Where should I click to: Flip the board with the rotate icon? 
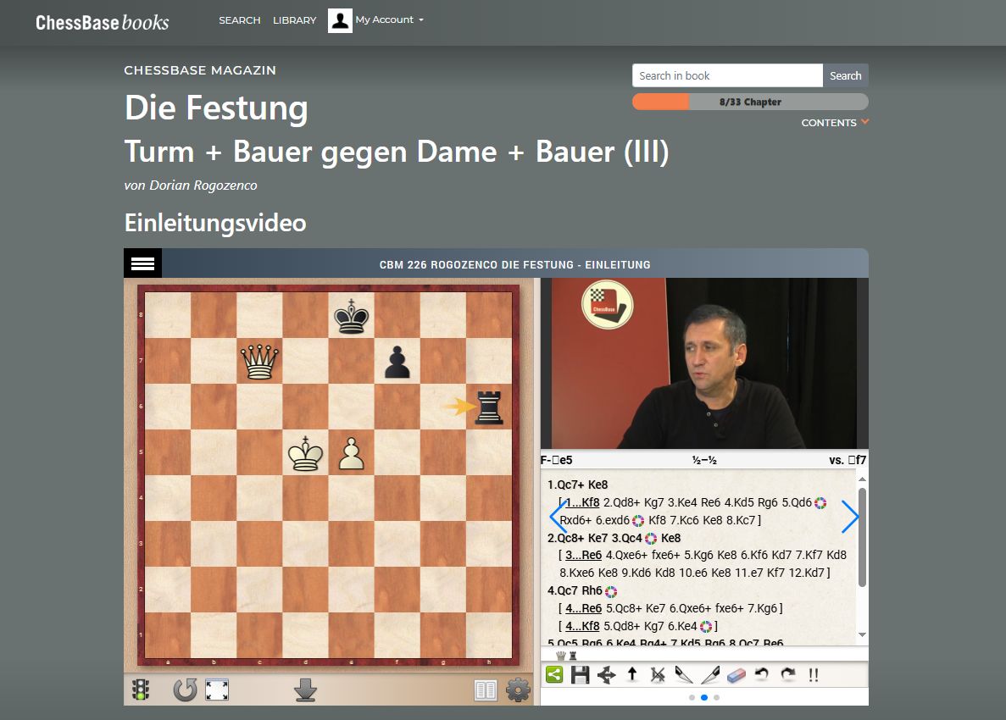pyautogui.click(x=184, y=690)
